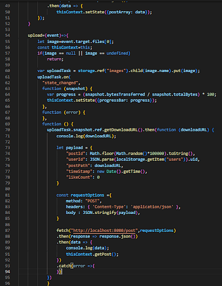Open the http://localhost:8080/post link on line 87
The image size is (222, 286).
[104, 231]
